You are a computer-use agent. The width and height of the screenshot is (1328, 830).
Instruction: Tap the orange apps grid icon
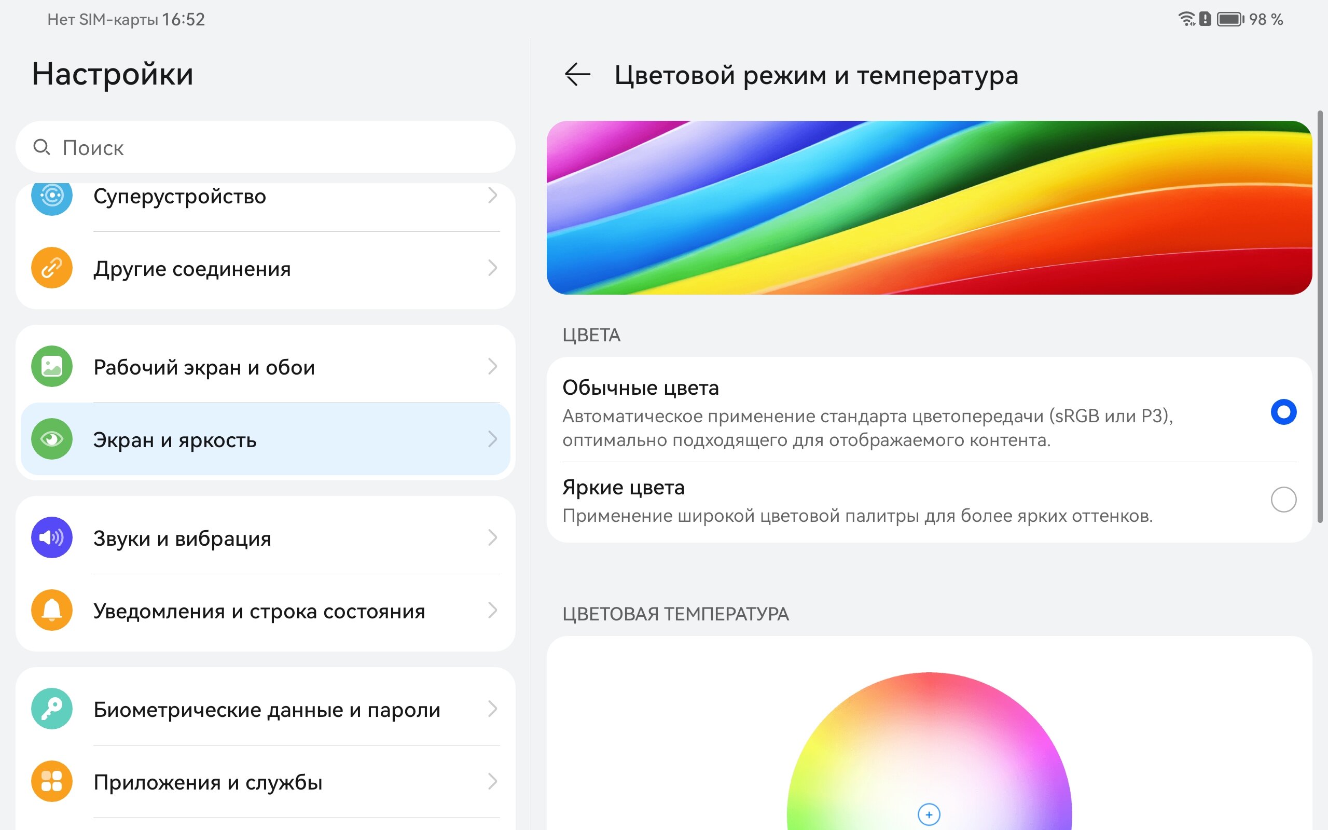51,781
